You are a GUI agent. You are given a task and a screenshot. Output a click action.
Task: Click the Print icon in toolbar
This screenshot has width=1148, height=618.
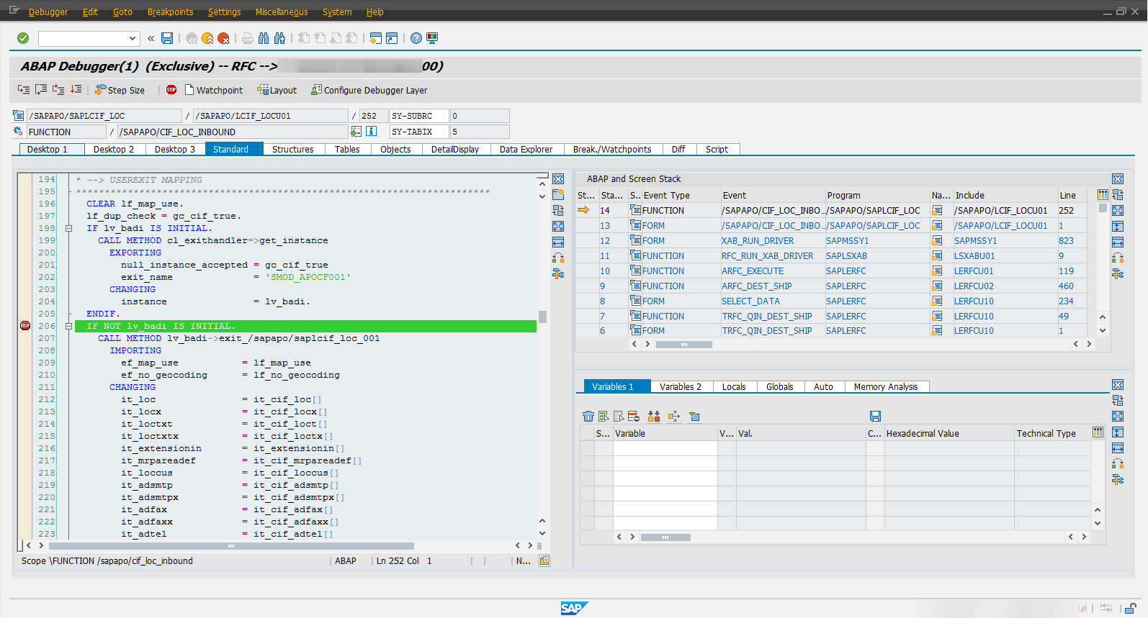point(248,38)
